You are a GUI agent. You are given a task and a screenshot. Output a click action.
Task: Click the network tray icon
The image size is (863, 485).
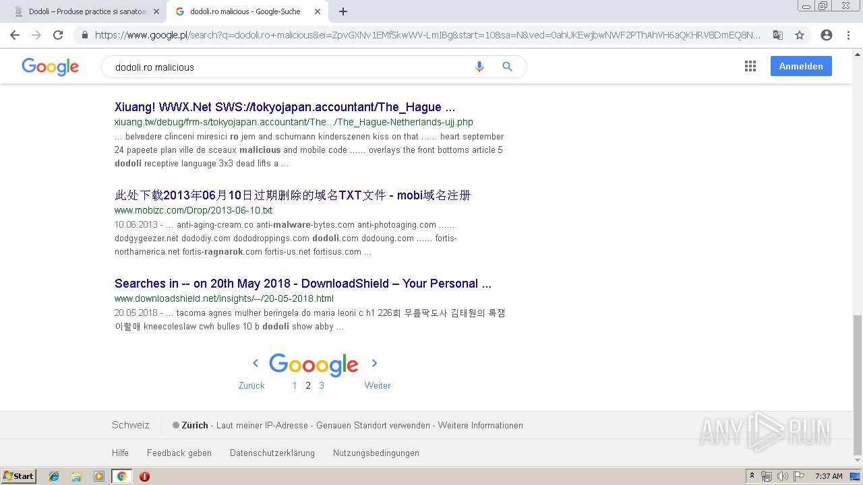[767, 476]
